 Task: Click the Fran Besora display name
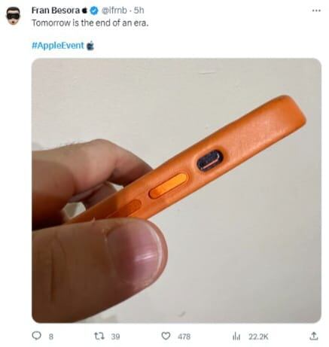[56, 11]
